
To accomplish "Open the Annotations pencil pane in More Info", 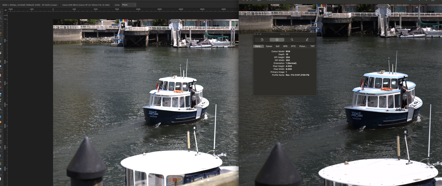I will pos(307,39).
